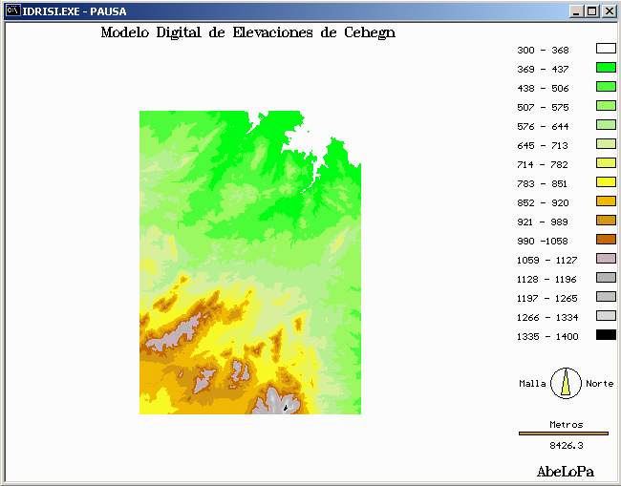This screenshot has height=486, width=621.
Task: Select the orange 852 - 920 color box
Action: tap(606, 201)
